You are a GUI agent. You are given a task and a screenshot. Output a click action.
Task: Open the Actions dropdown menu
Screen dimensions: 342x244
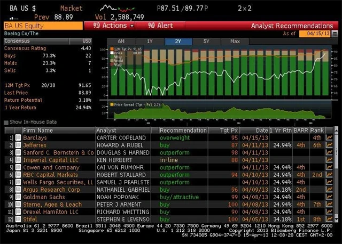pos(110,26)
